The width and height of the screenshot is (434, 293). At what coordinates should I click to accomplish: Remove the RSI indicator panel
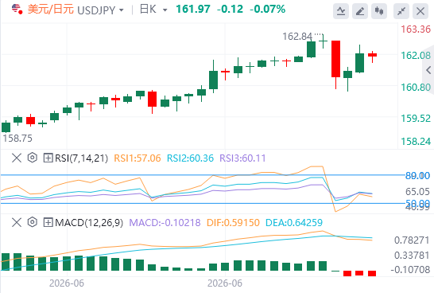[17, 158]
